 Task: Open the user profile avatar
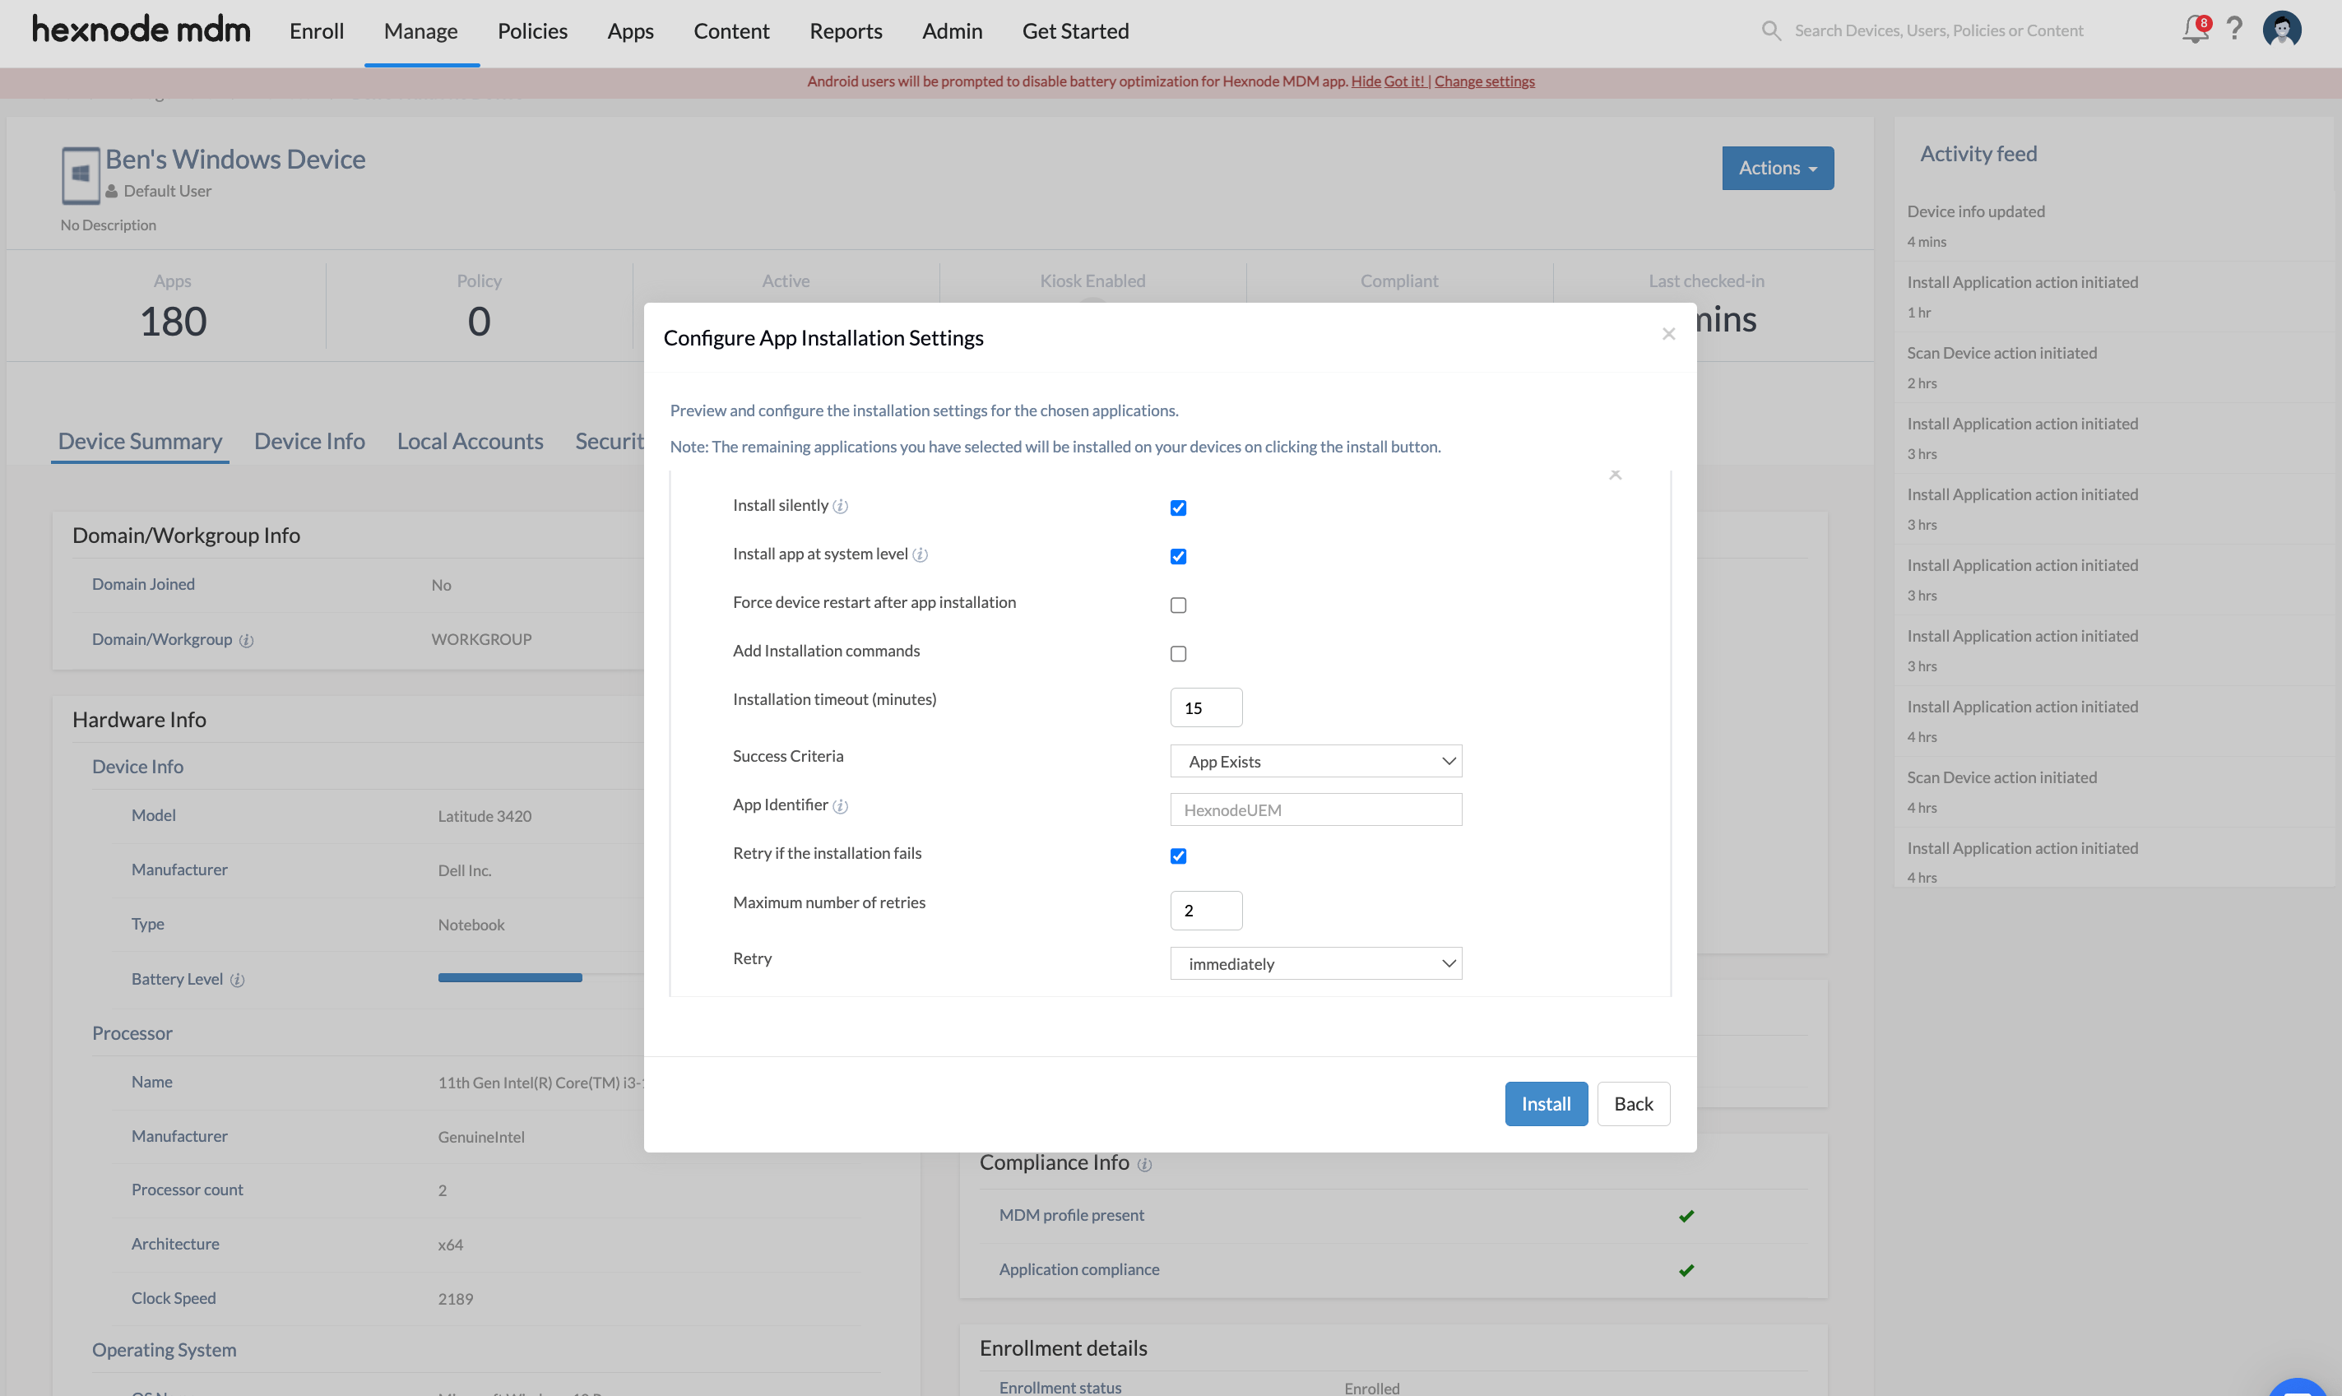[x=2282, y=29]
